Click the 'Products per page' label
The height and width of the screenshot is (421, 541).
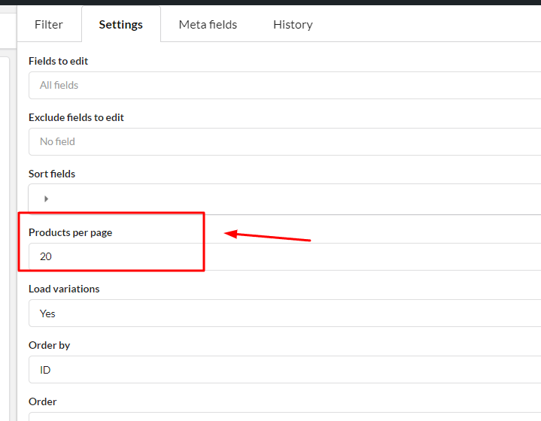(70, 232)
